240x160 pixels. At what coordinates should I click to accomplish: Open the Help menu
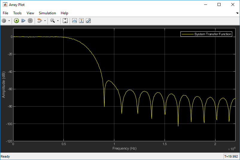pyautogui.click(x=64, y=13)
